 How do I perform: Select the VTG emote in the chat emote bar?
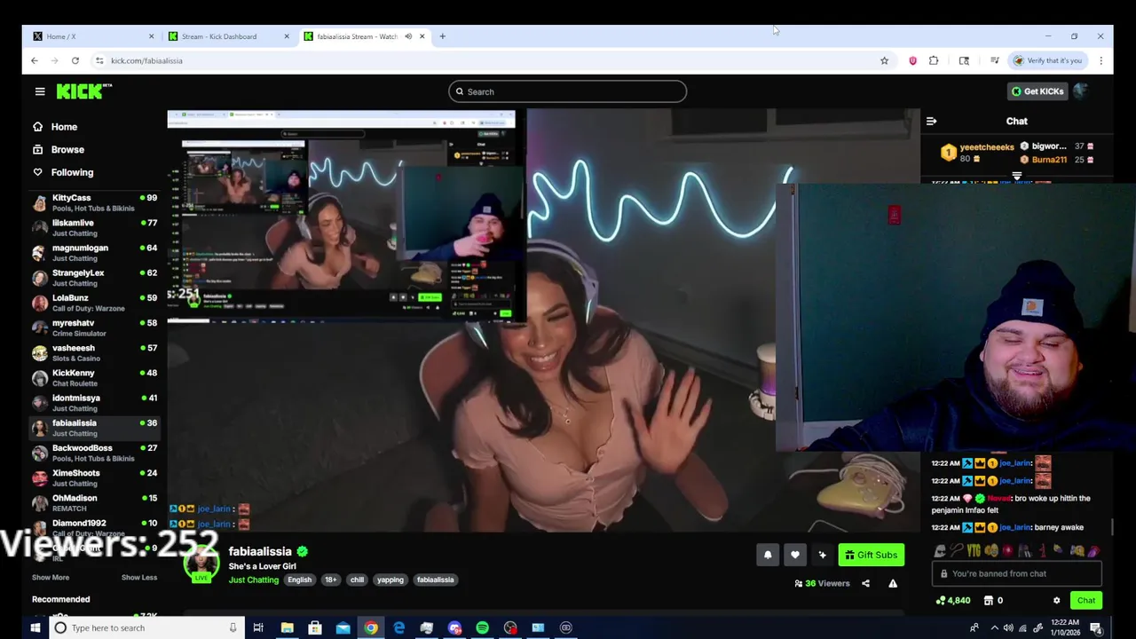[x=974, y=551]
